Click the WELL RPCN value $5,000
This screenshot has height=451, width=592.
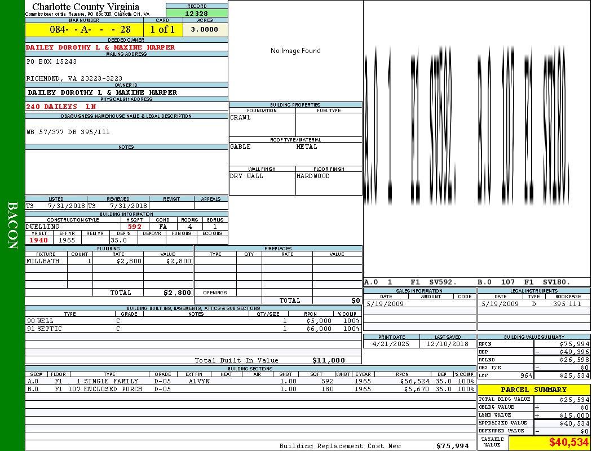pos(319,321)
